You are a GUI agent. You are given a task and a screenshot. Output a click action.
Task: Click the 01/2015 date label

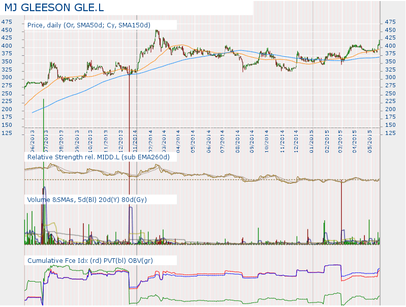[312, 142]
